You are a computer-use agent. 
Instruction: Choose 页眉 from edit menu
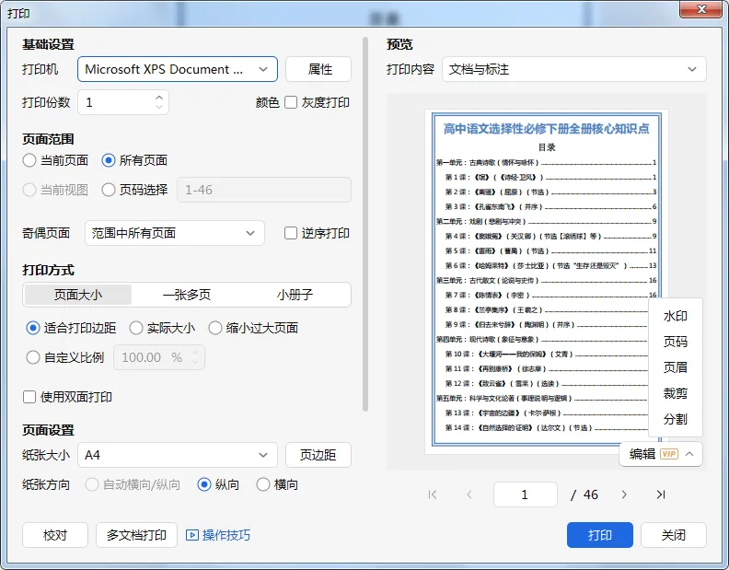click(x=675, y=367)
